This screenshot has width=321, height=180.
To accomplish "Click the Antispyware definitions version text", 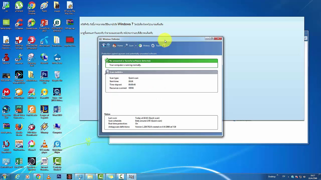I will point(155,127).
